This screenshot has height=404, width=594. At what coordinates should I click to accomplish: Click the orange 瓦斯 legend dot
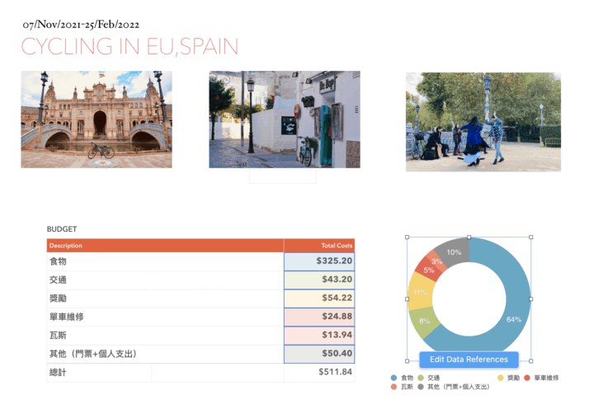394,386
